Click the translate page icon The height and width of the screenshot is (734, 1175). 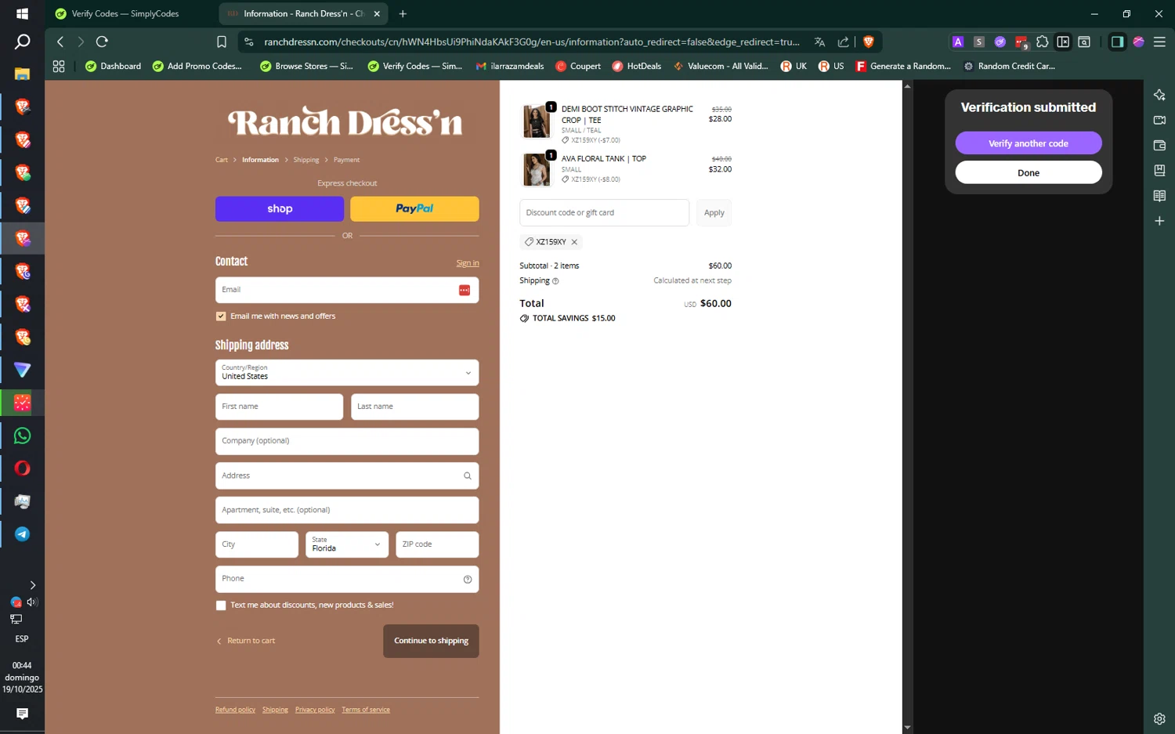tap(819, 42)
